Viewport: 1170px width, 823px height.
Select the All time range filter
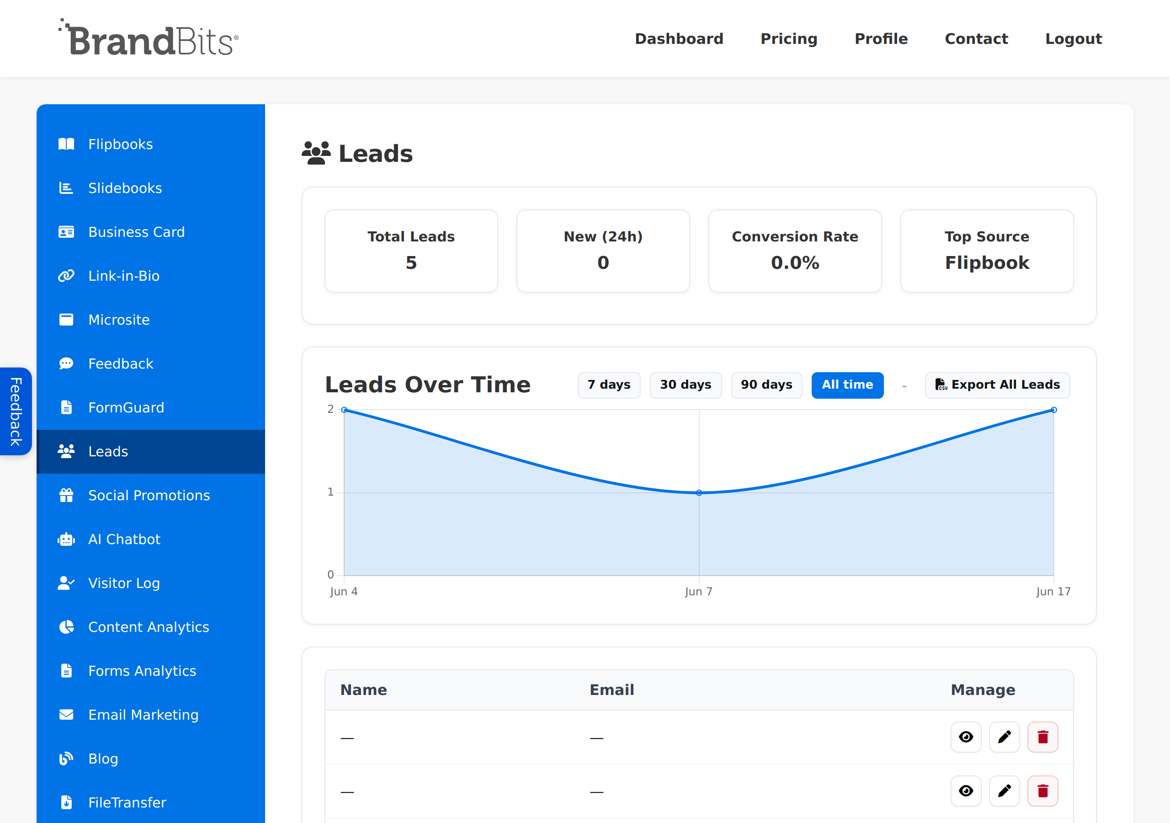click(847, 385)
